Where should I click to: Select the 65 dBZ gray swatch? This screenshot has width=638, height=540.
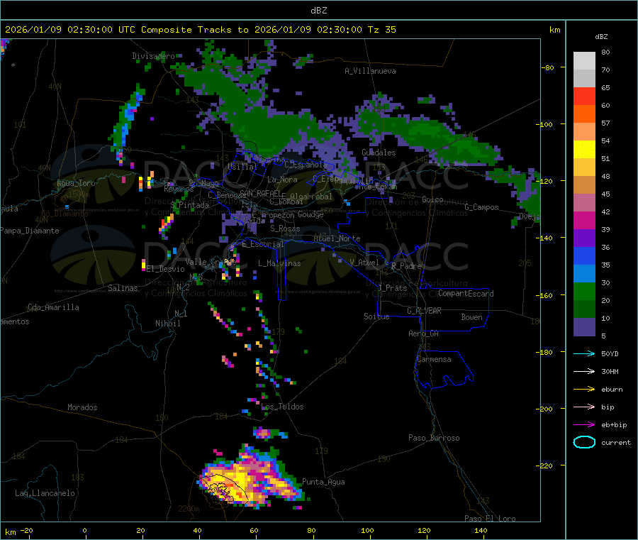[x=584, y=79]
